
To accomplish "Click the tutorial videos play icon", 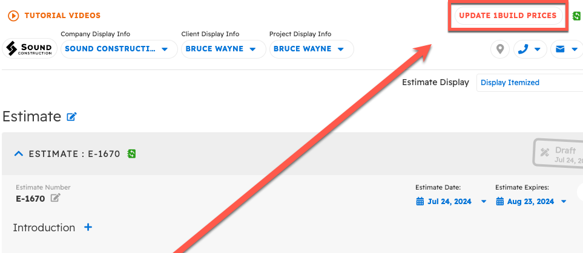I will [x=13, y=16].
